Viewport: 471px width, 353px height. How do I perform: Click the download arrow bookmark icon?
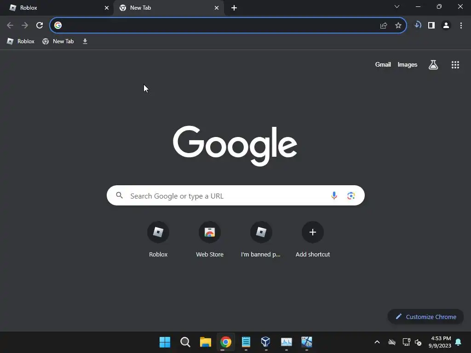click(x=85, y=41)
